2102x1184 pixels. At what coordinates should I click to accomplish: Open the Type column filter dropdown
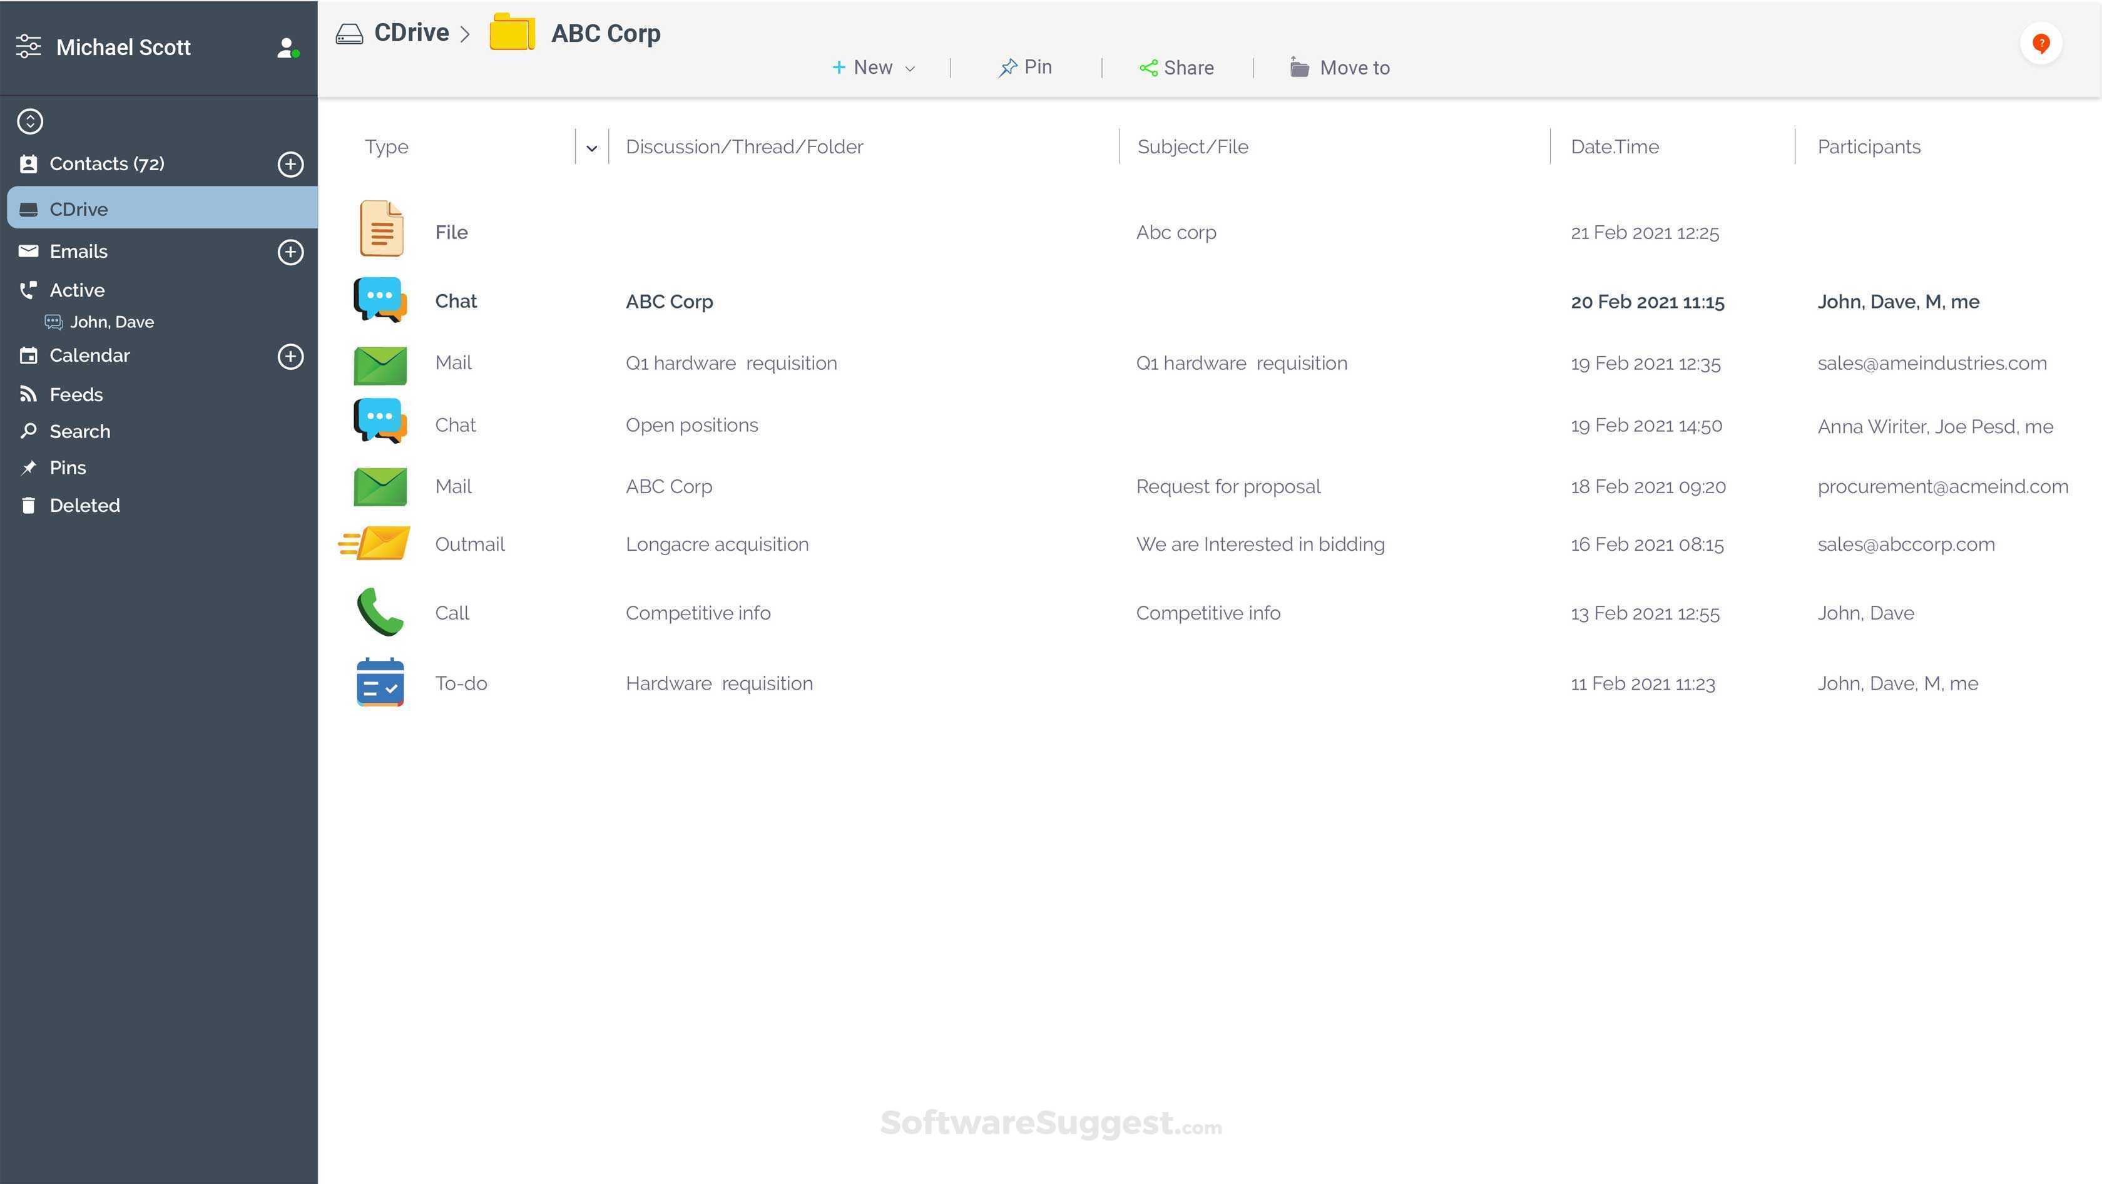pyautogui.click(x=591, y=148)
